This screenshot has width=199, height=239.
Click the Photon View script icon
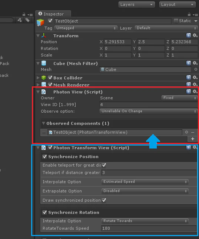click(44, 92)
